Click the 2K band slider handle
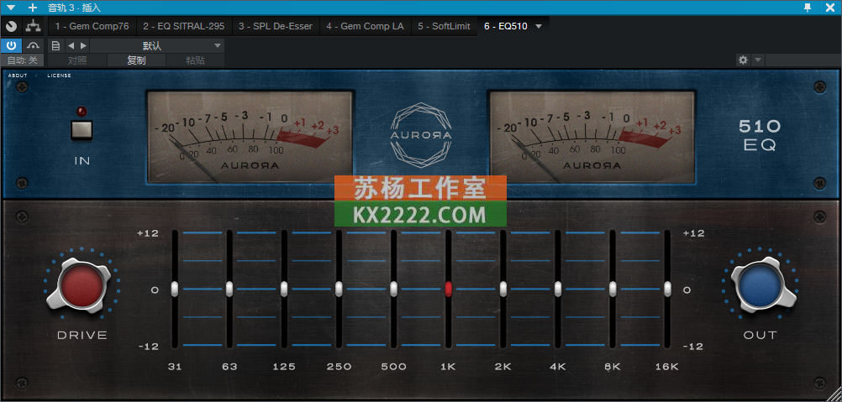Image resolution: width=842 pixels, height=402 pixels. click(503, 289)
